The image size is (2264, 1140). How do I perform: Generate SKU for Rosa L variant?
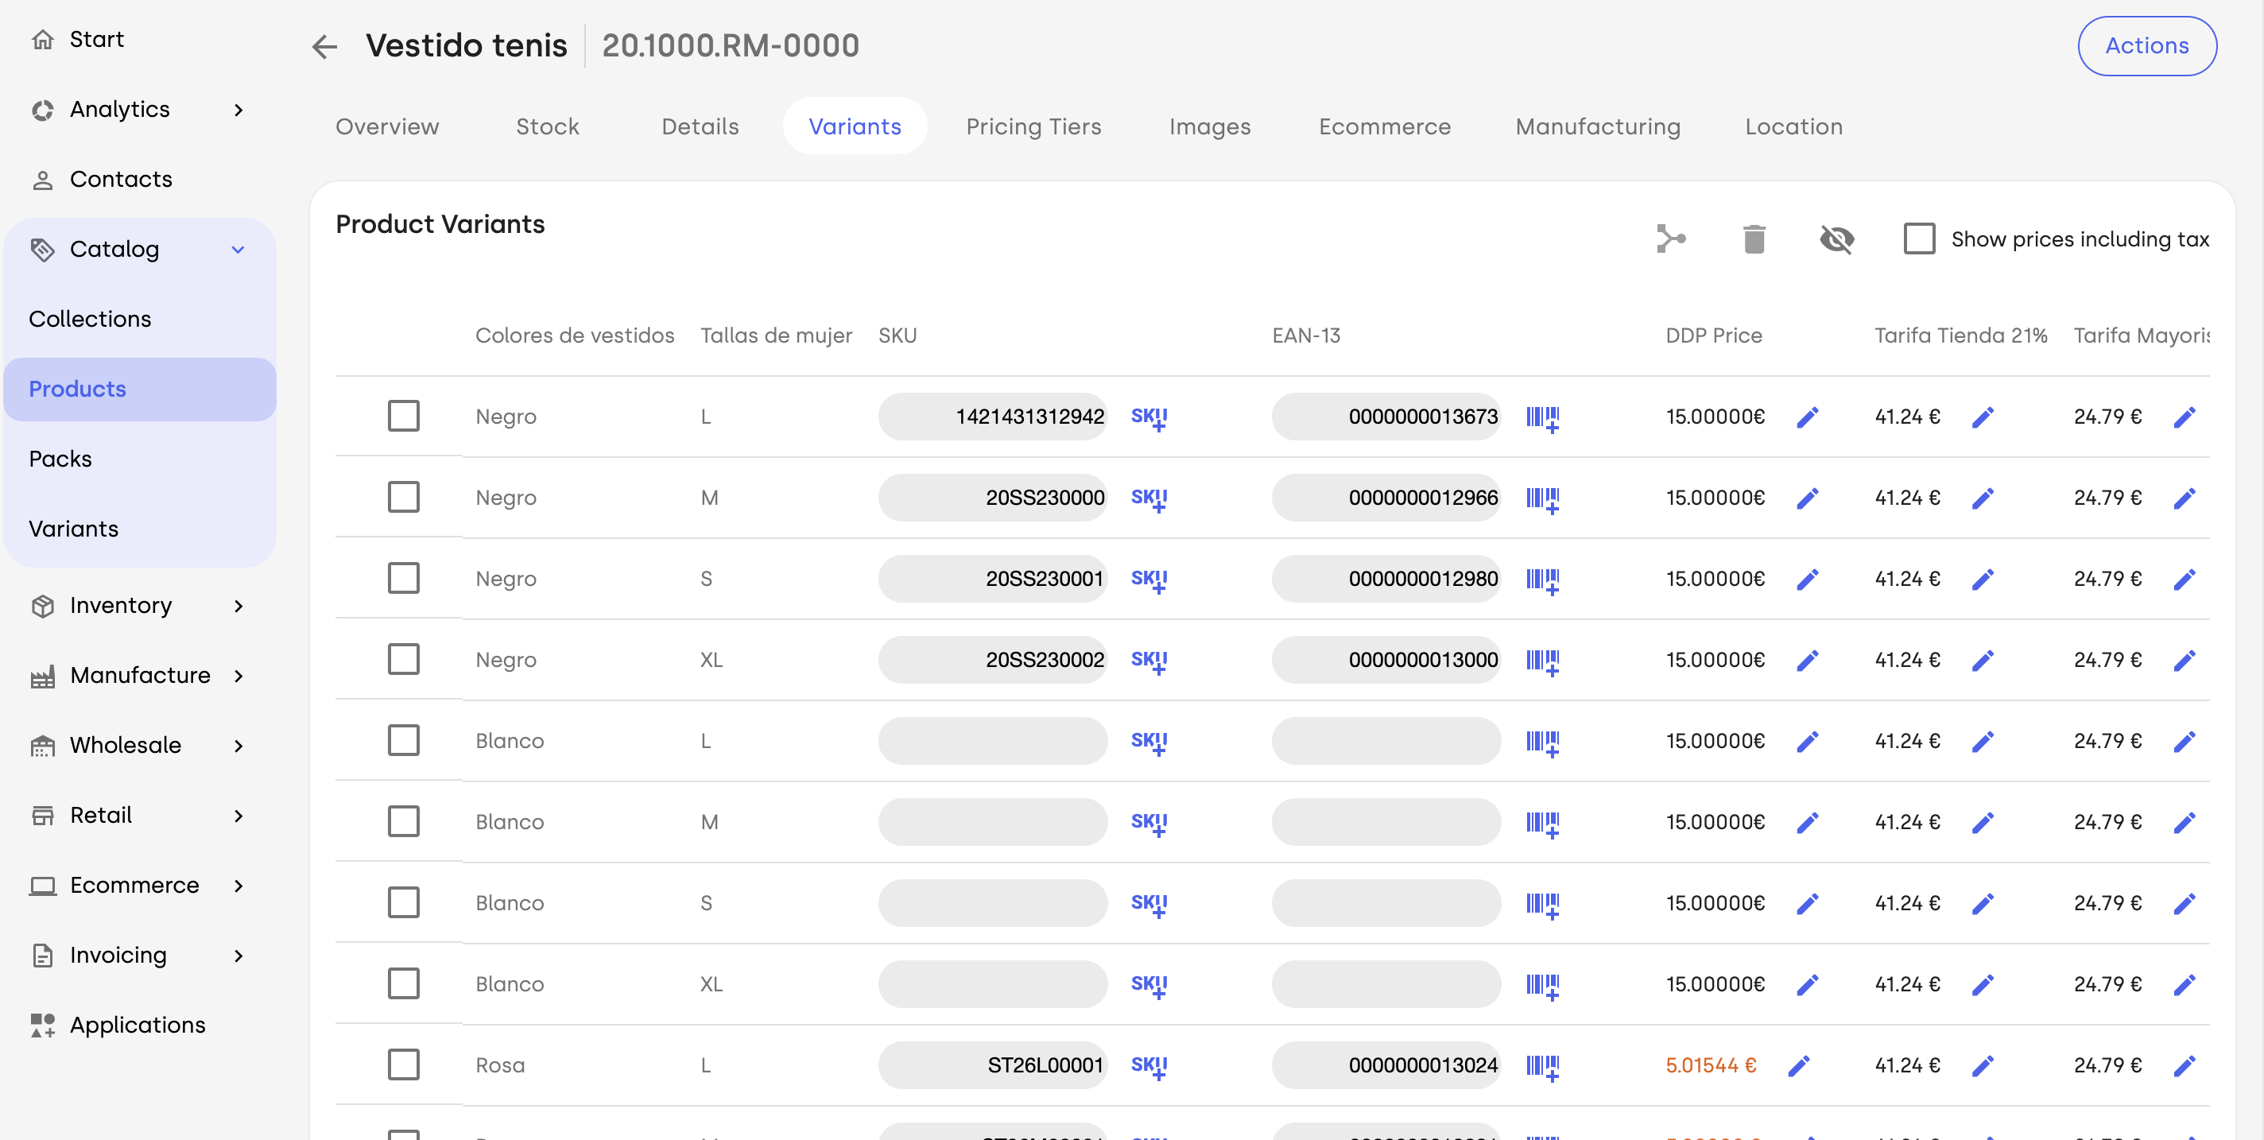pyautogui.click(x=1149, y=1066)
